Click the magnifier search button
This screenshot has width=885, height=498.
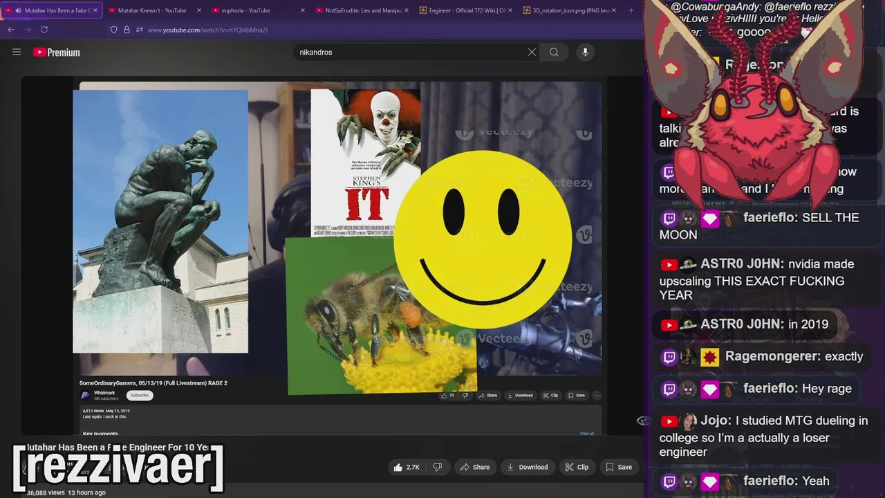click(554, 52)
